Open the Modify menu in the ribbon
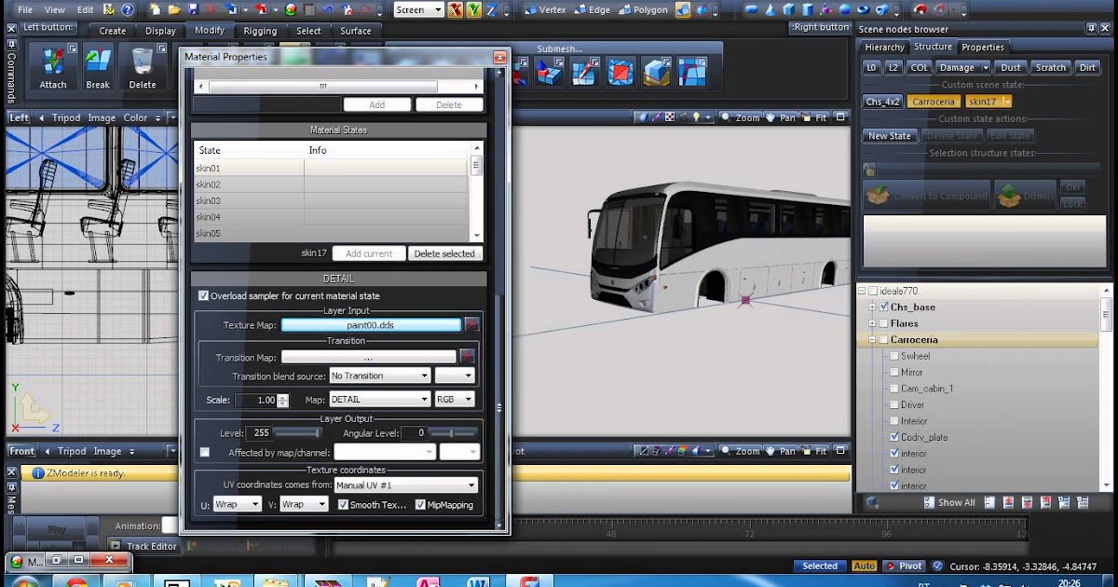The height and width of the screenshot is (587, 1118). pos(209,30)
